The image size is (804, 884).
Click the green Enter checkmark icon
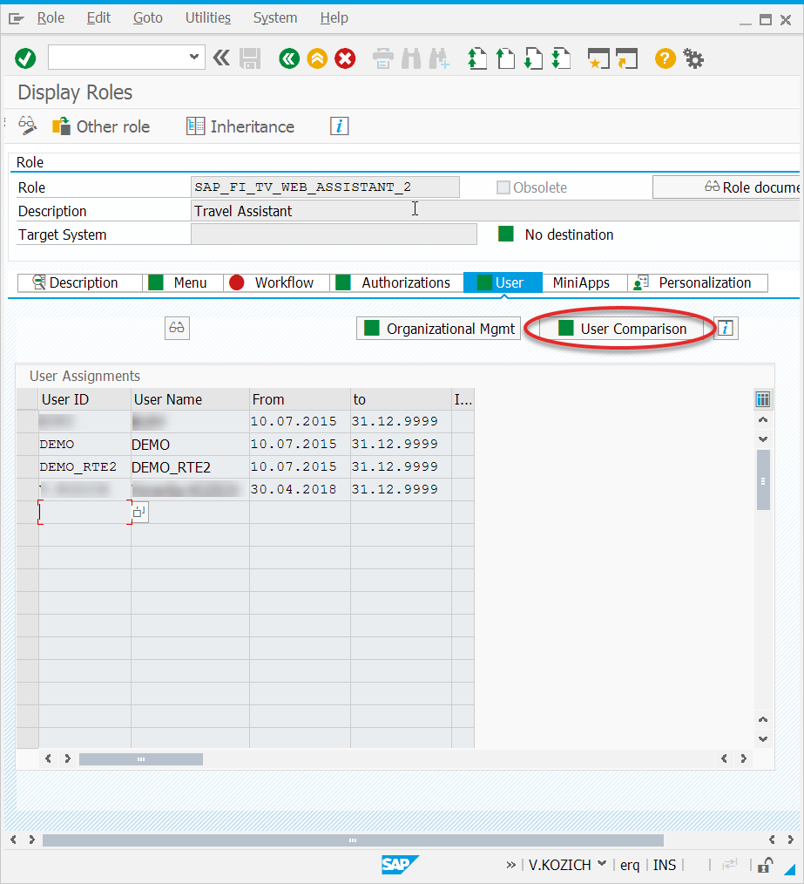click(x=25, y=58)
